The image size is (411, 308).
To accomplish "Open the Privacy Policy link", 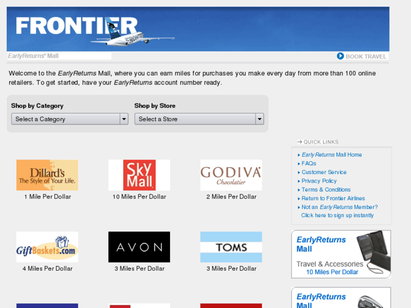I will coord(319,181).
